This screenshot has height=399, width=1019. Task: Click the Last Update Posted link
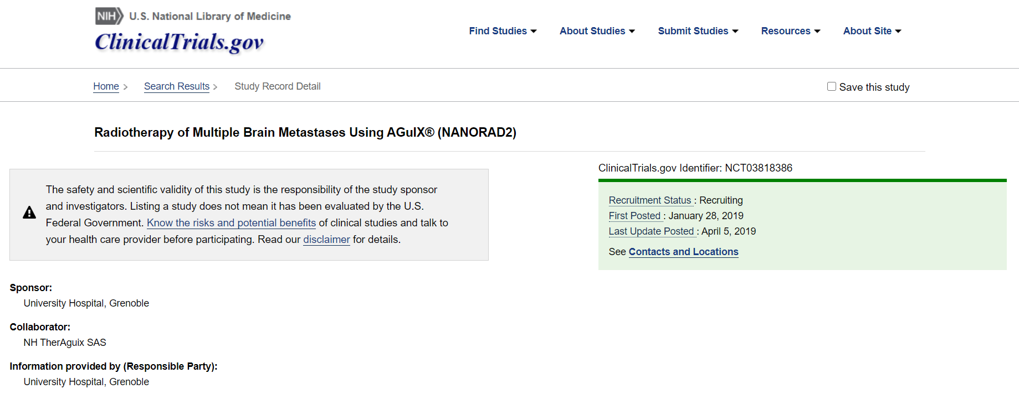point(651,231)
